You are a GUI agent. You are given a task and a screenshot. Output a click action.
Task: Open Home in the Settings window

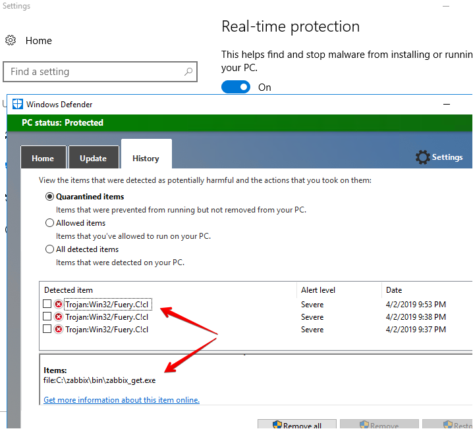click(x=29, y=40)
